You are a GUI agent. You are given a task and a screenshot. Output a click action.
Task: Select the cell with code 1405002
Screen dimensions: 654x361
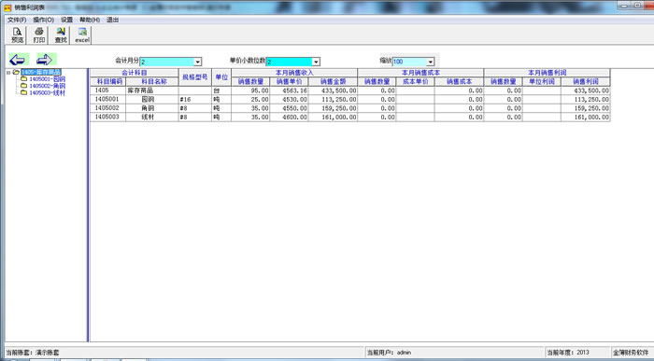click(108, 108)
